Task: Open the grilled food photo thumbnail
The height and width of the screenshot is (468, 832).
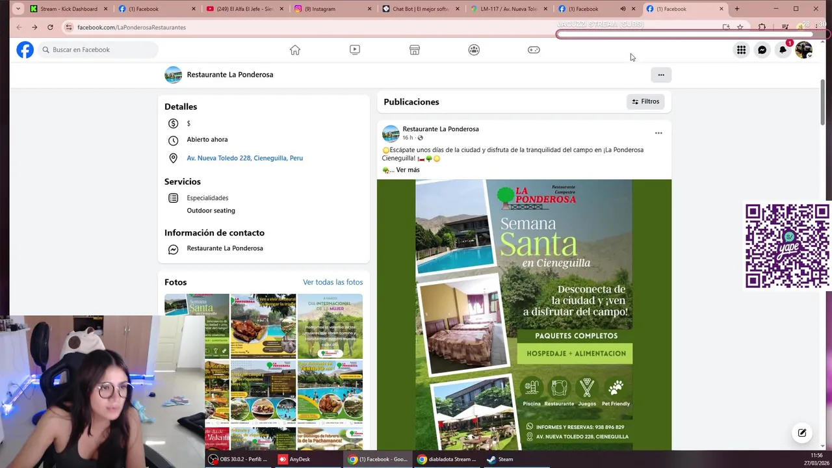Action: [x=263, y=326]
